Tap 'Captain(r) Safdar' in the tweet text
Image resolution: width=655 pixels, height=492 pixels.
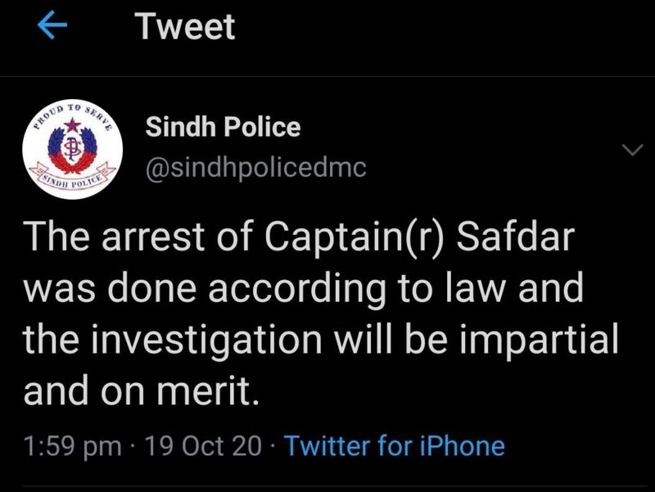click(x=419, y=237)
